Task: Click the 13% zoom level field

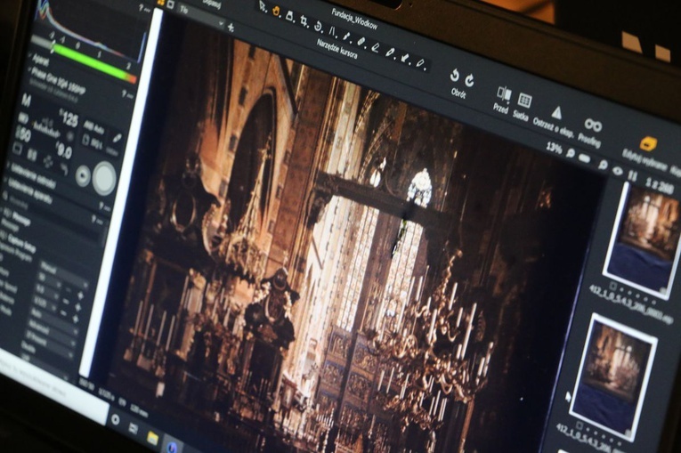Action: coord(555,148)
